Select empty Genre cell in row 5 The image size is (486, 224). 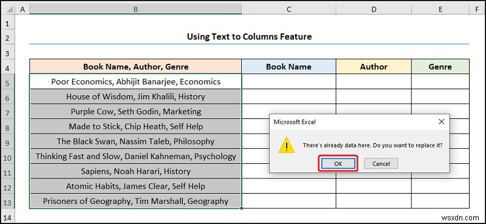(x=440, y=81)
